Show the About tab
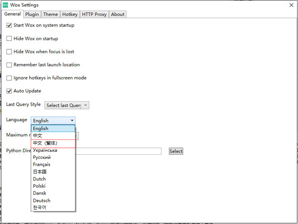Screen dimensions: 298x224 click(x=118, y=14)
